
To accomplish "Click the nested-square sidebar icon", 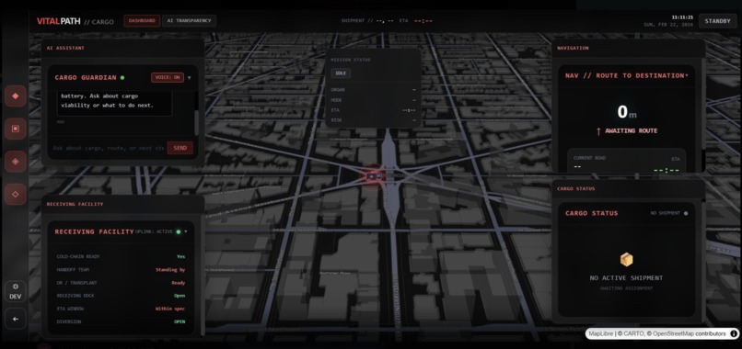I will pyautogui.click(x=15, y=129).
